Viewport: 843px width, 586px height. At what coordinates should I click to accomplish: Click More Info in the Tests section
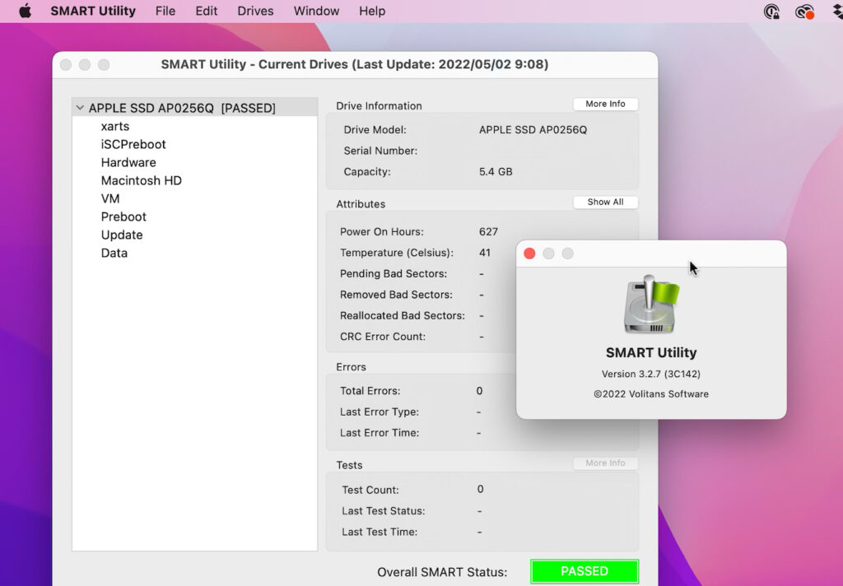click(x=605, y=463)
